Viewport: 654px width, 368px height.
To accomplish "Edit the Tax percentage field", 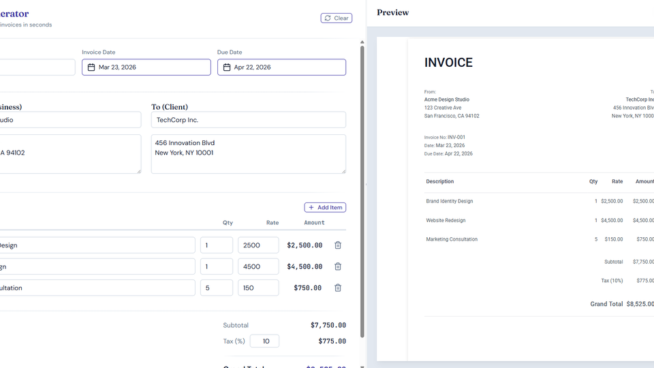I will click(264, 341).
